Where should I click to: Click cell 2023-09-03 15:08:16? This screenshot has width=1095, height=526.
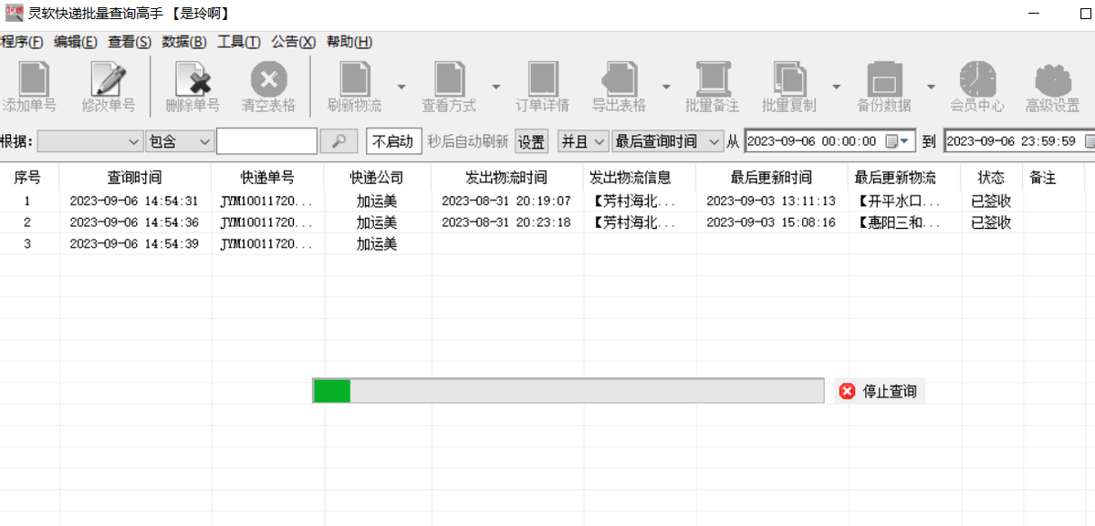(x=771, y=222)
